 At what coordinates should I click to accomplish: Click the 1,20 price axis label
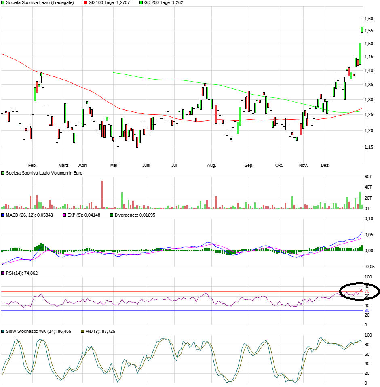[x=369, y=130]
